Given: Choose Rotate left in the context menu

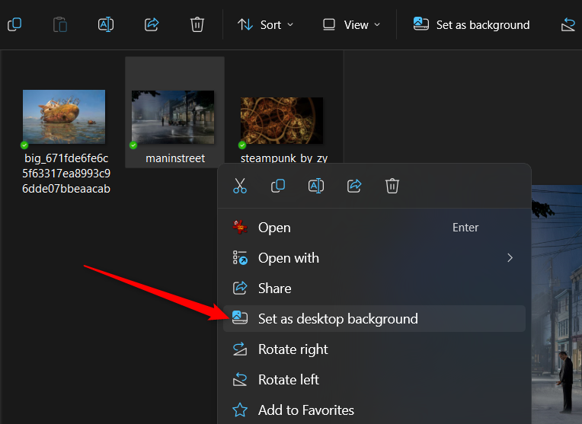Looking at the screenshot, I should click(x=374, y=380).
